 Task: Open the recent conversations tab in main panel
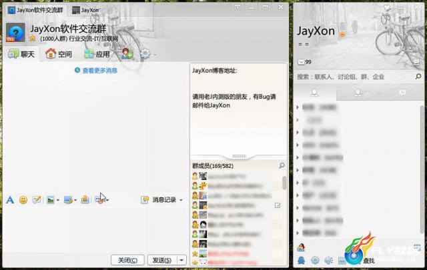pos(402,93)
